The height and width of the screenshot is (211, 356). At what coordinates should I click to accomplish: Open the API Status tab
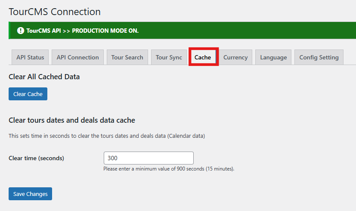coord(30,57)
